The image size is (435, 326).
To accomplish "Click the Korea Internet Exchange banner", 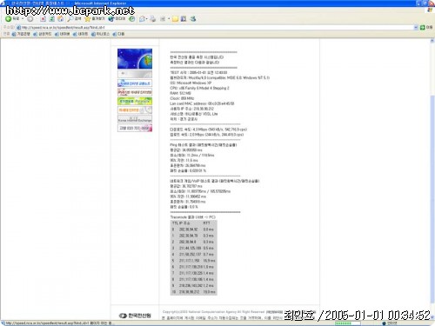I will click(135, 119).
